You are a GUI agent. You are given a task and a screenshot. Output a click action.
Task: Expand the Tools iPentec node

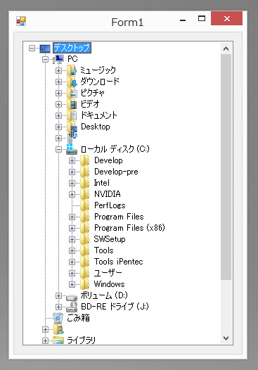click(x=72, y=262)
